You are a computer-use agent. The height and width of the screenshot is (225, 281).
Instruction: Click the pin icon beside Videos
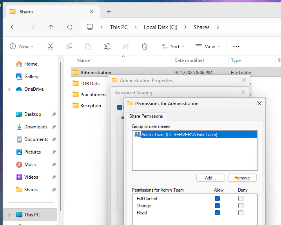click(x=54, y=177)
